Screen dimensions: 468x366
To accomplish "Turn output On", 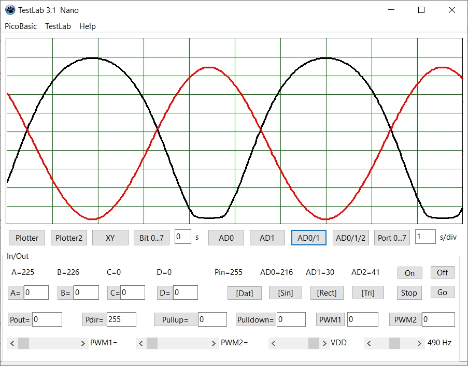I will 409,273.
